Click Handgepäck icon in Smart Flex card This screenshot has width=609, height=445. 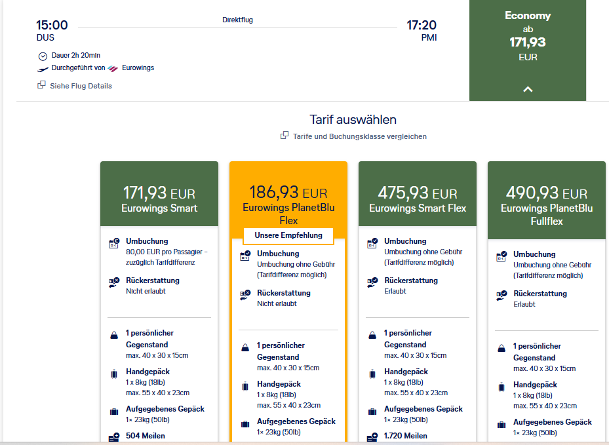372,374
